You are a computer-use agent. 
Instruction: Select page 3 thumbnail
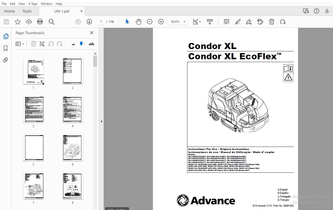[33, 109]
